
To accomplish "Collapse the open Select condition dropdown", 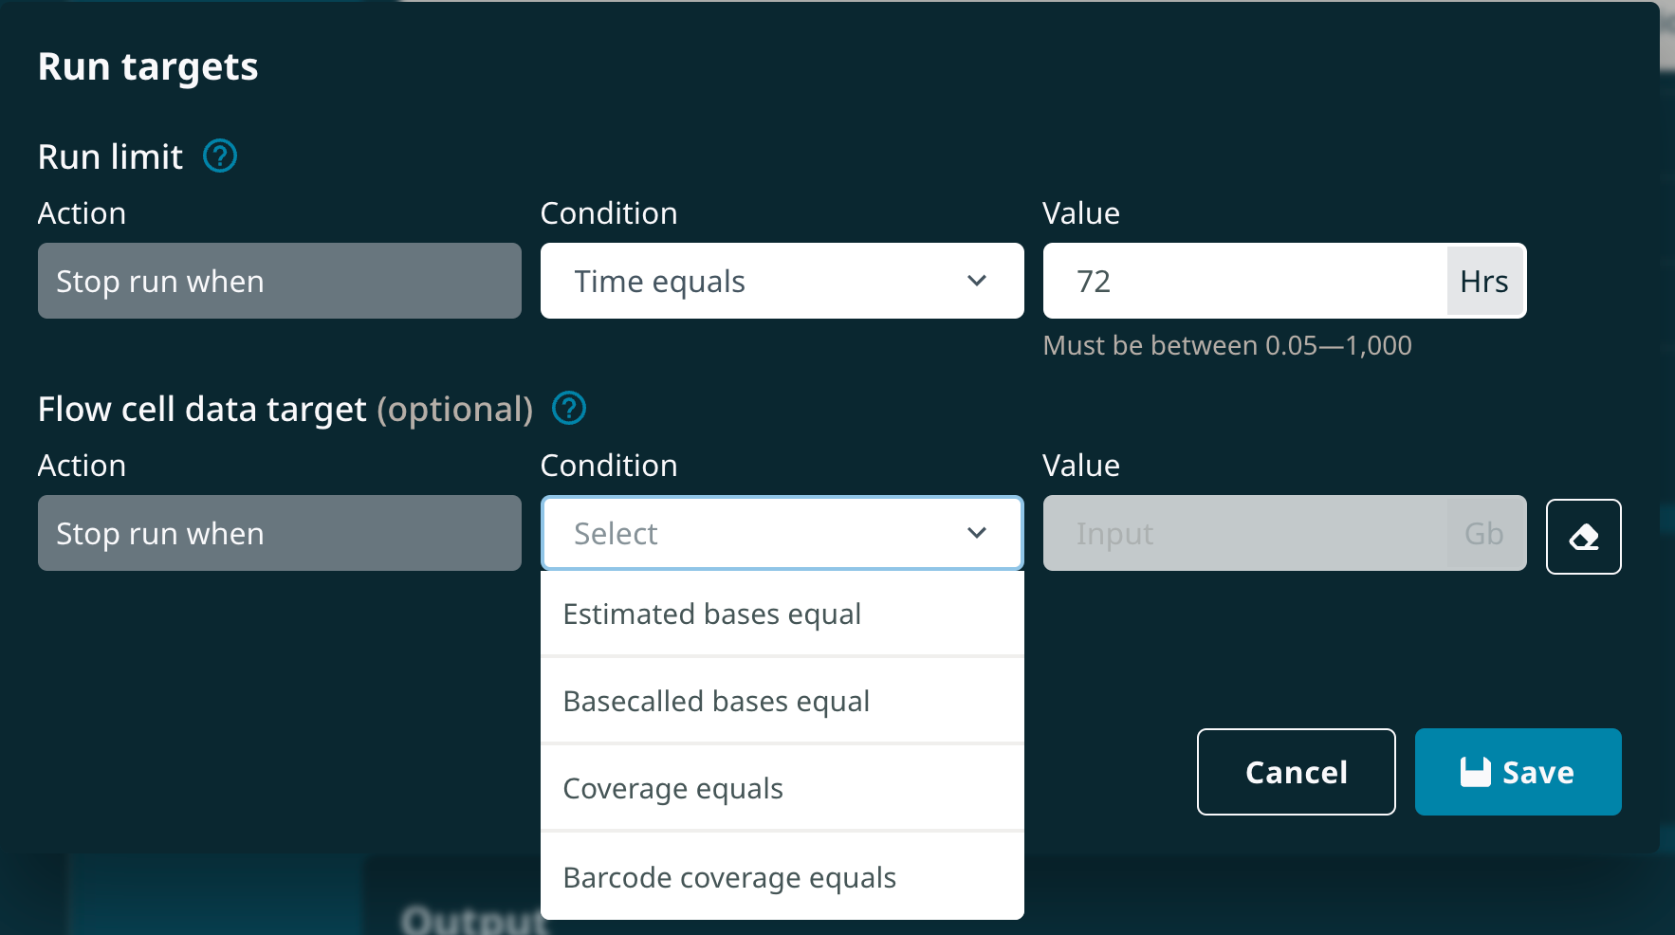I will (977, 533).
